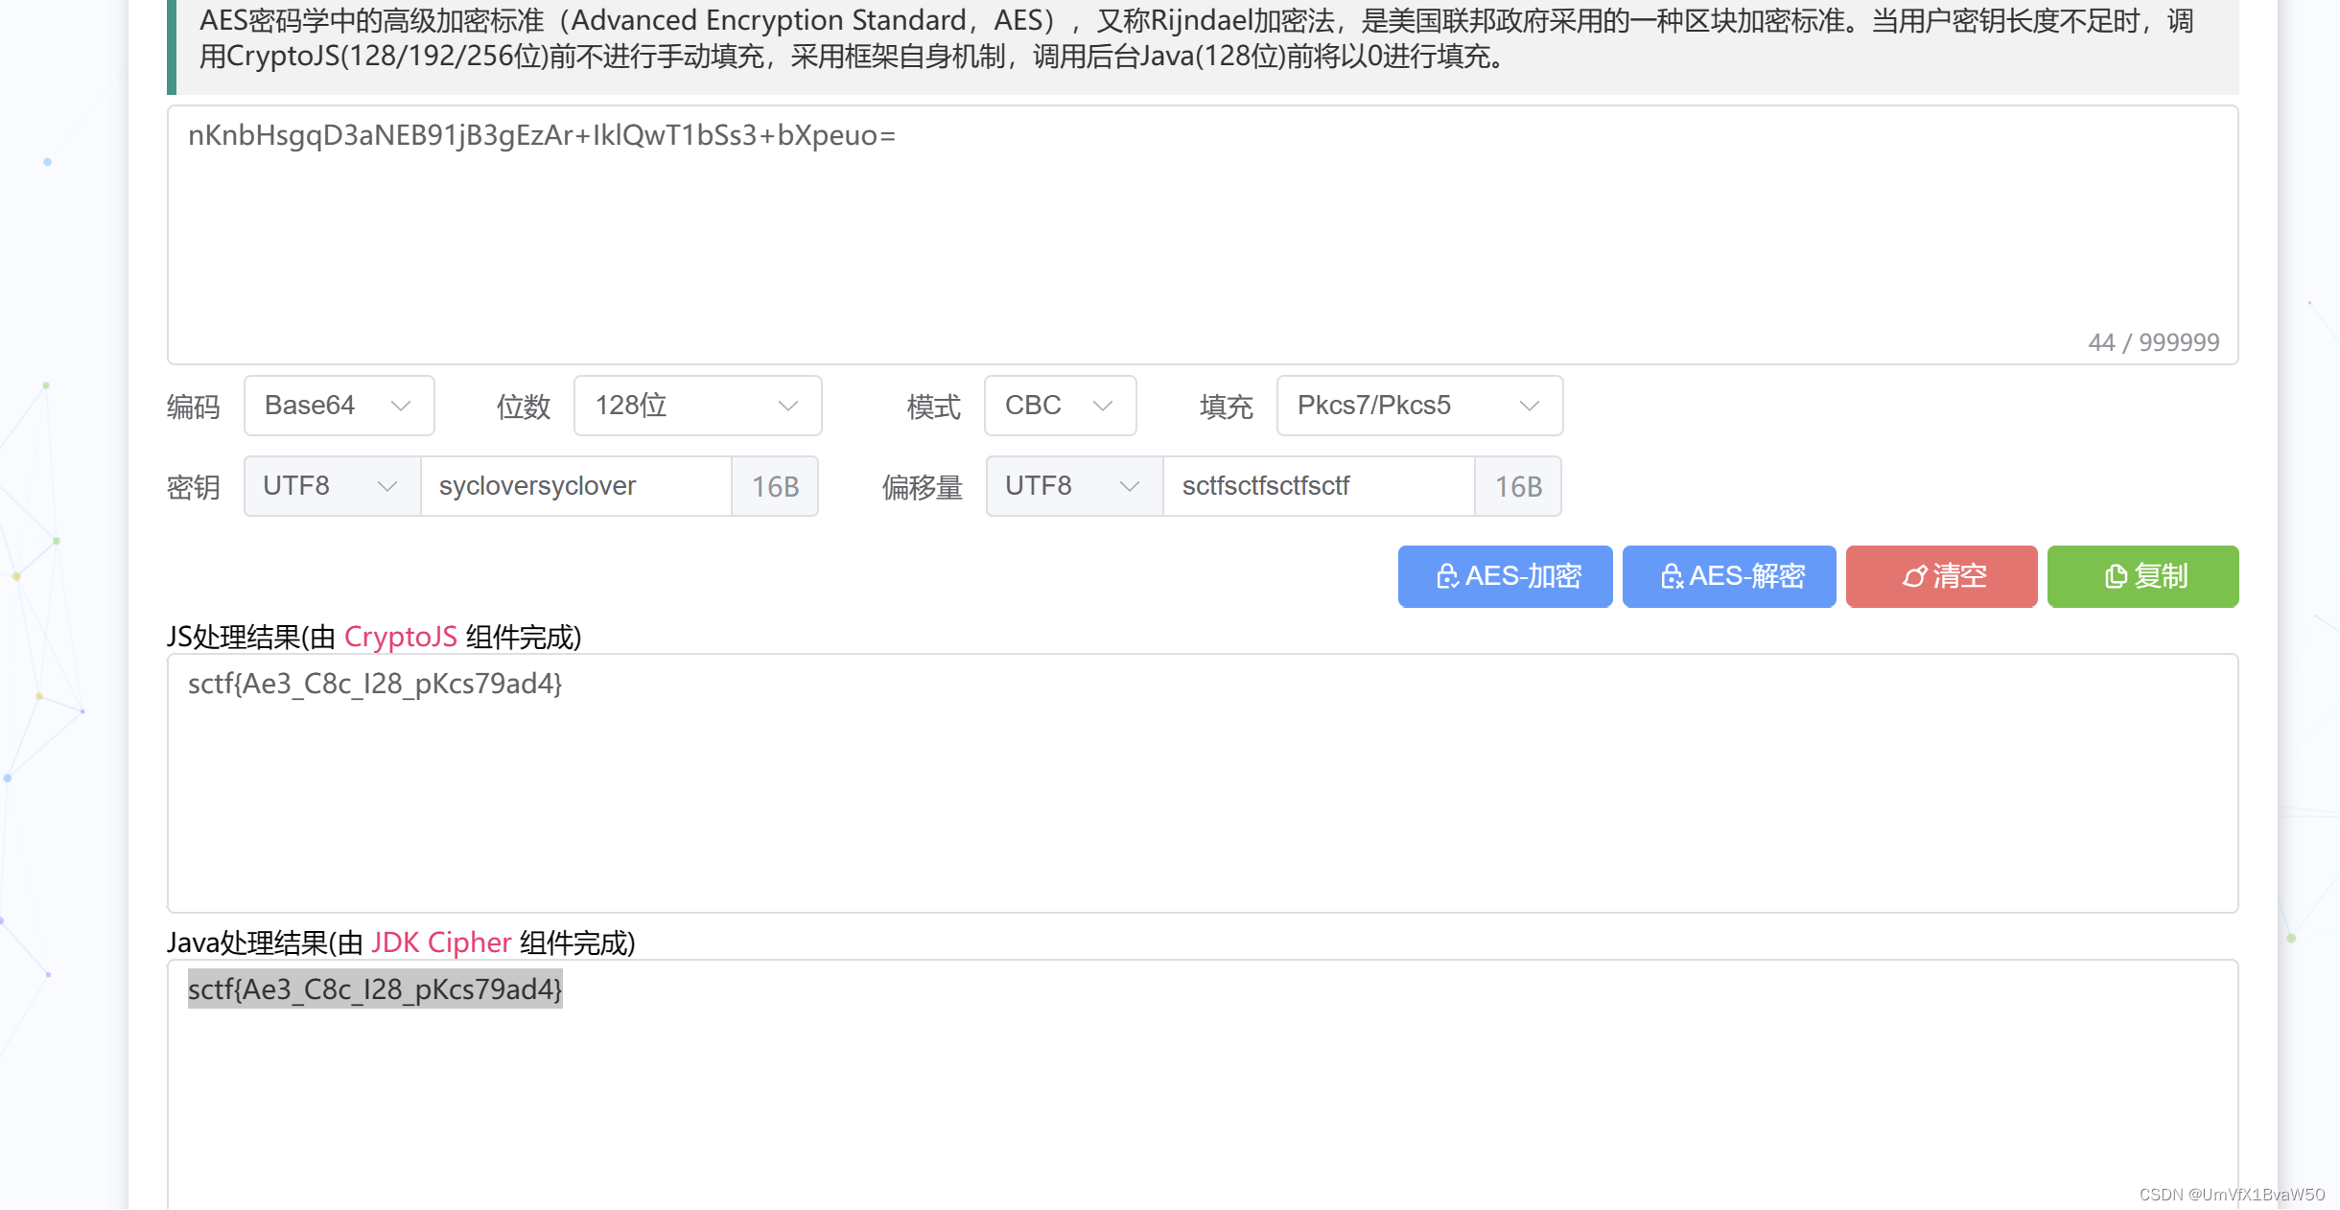
Task: Click the 16B badge next to IV
Action: [1518, 486]
